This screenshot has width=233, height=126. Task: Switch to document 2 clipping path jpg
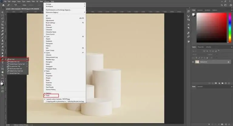(65, 101)
